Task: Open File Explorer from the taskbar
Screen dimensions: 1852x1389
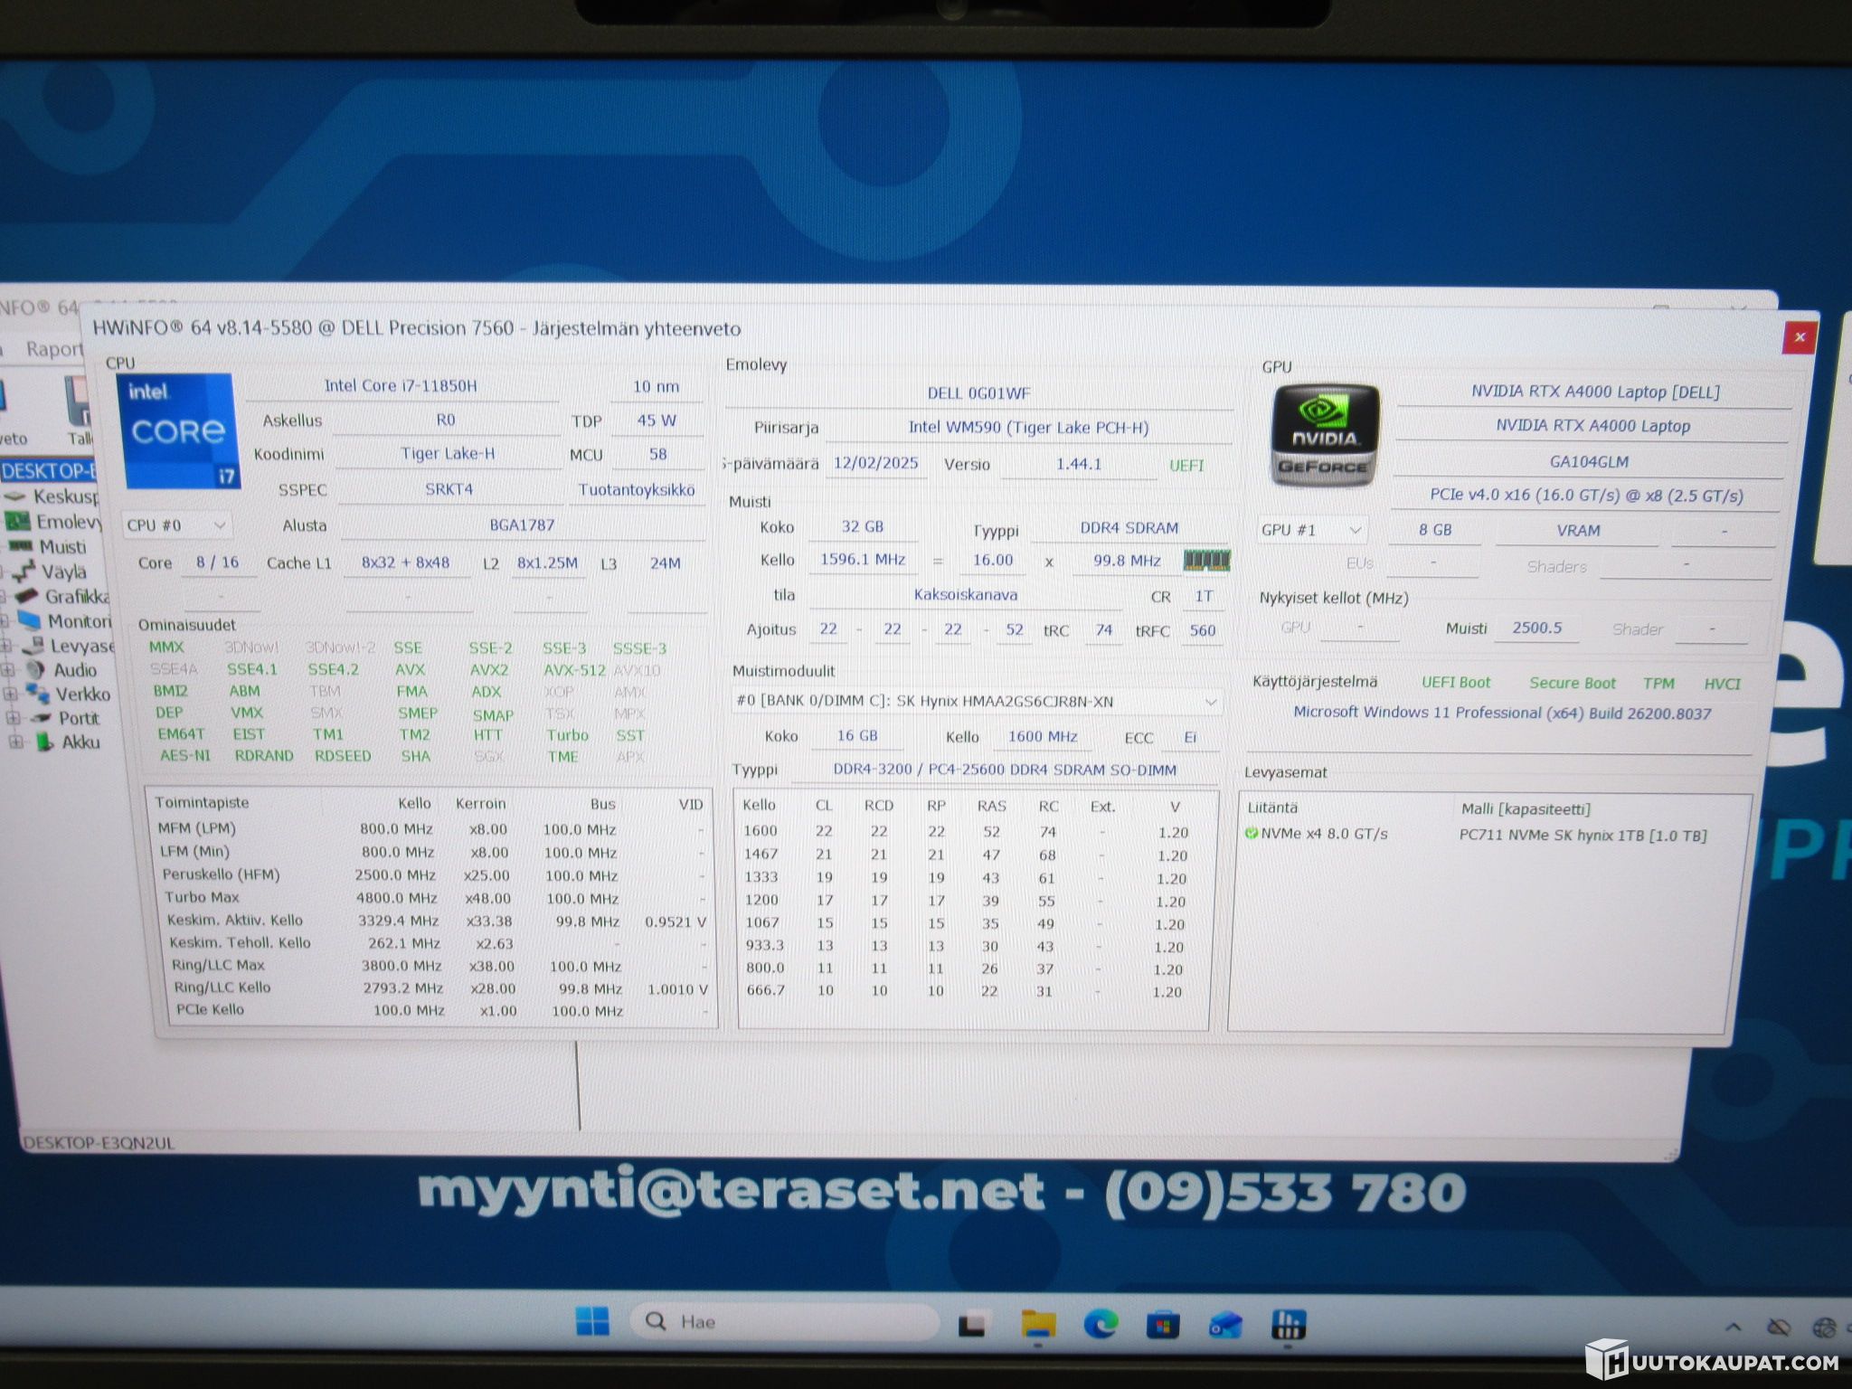Action: (x=1037, y=1325)
